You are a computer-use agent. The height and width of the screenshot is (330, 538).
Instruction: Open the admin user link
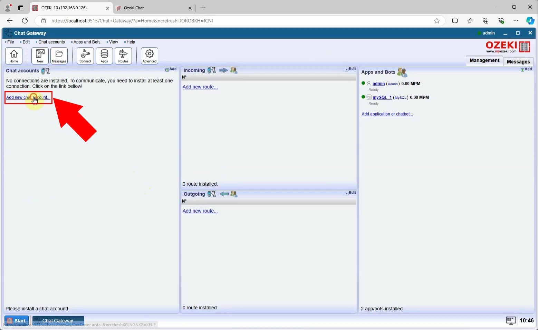pos(378,84)
